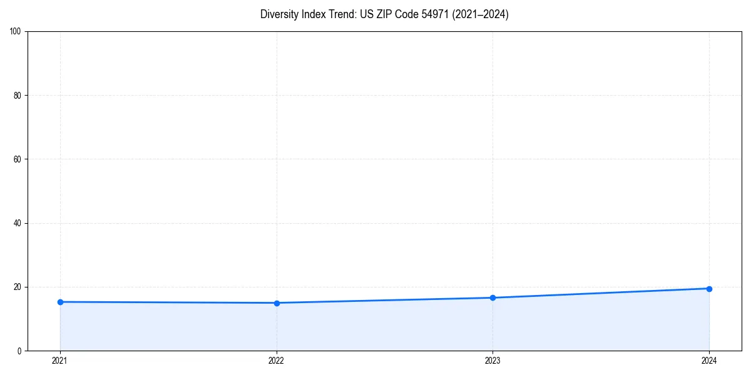Click the 2023 data point marker
The image size is (751, 375).
click(x=493, y=297)
